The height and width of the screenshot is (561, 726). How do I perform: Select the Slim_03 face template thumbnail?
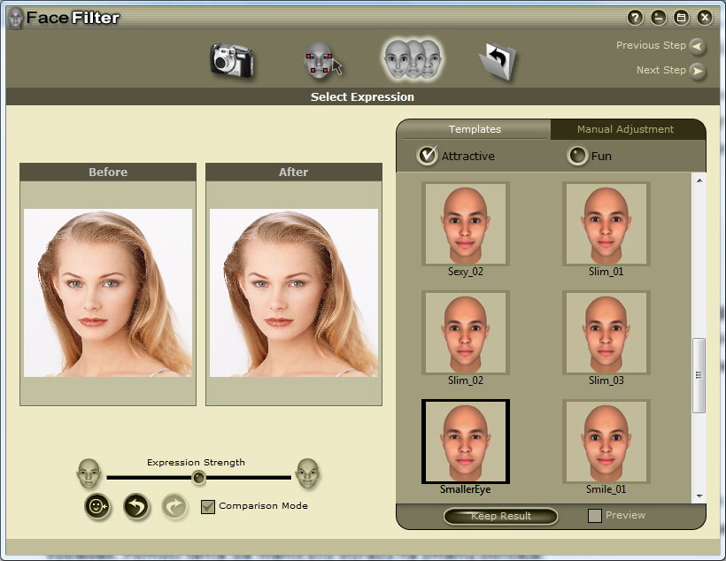(x=606, y=333)
